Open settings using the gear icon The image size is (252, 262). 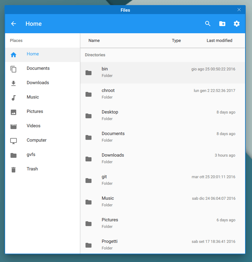click(x=237, y=24)
